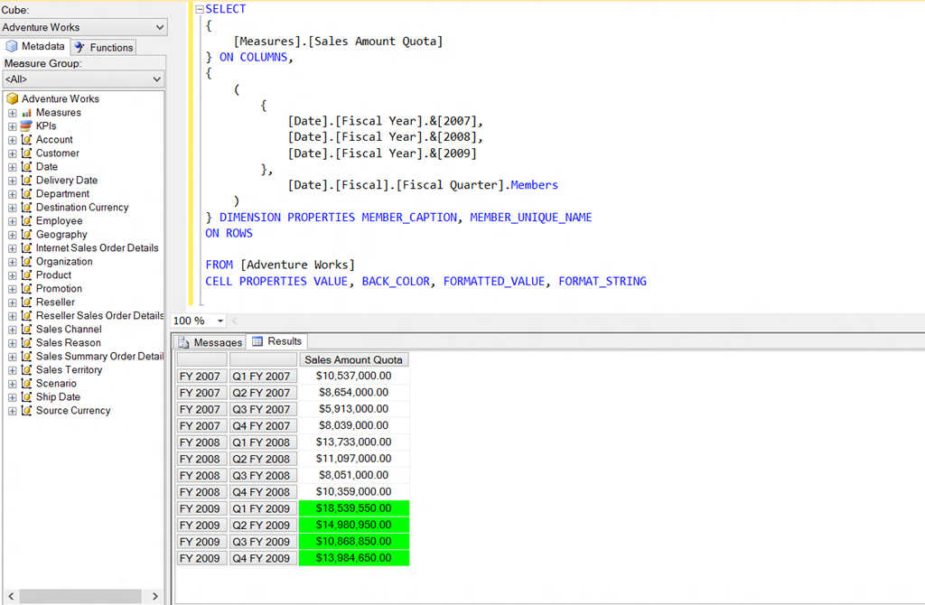Screen dimensions: 925x605
Task: Expand the Product node
Action: (x=12, y=275)
